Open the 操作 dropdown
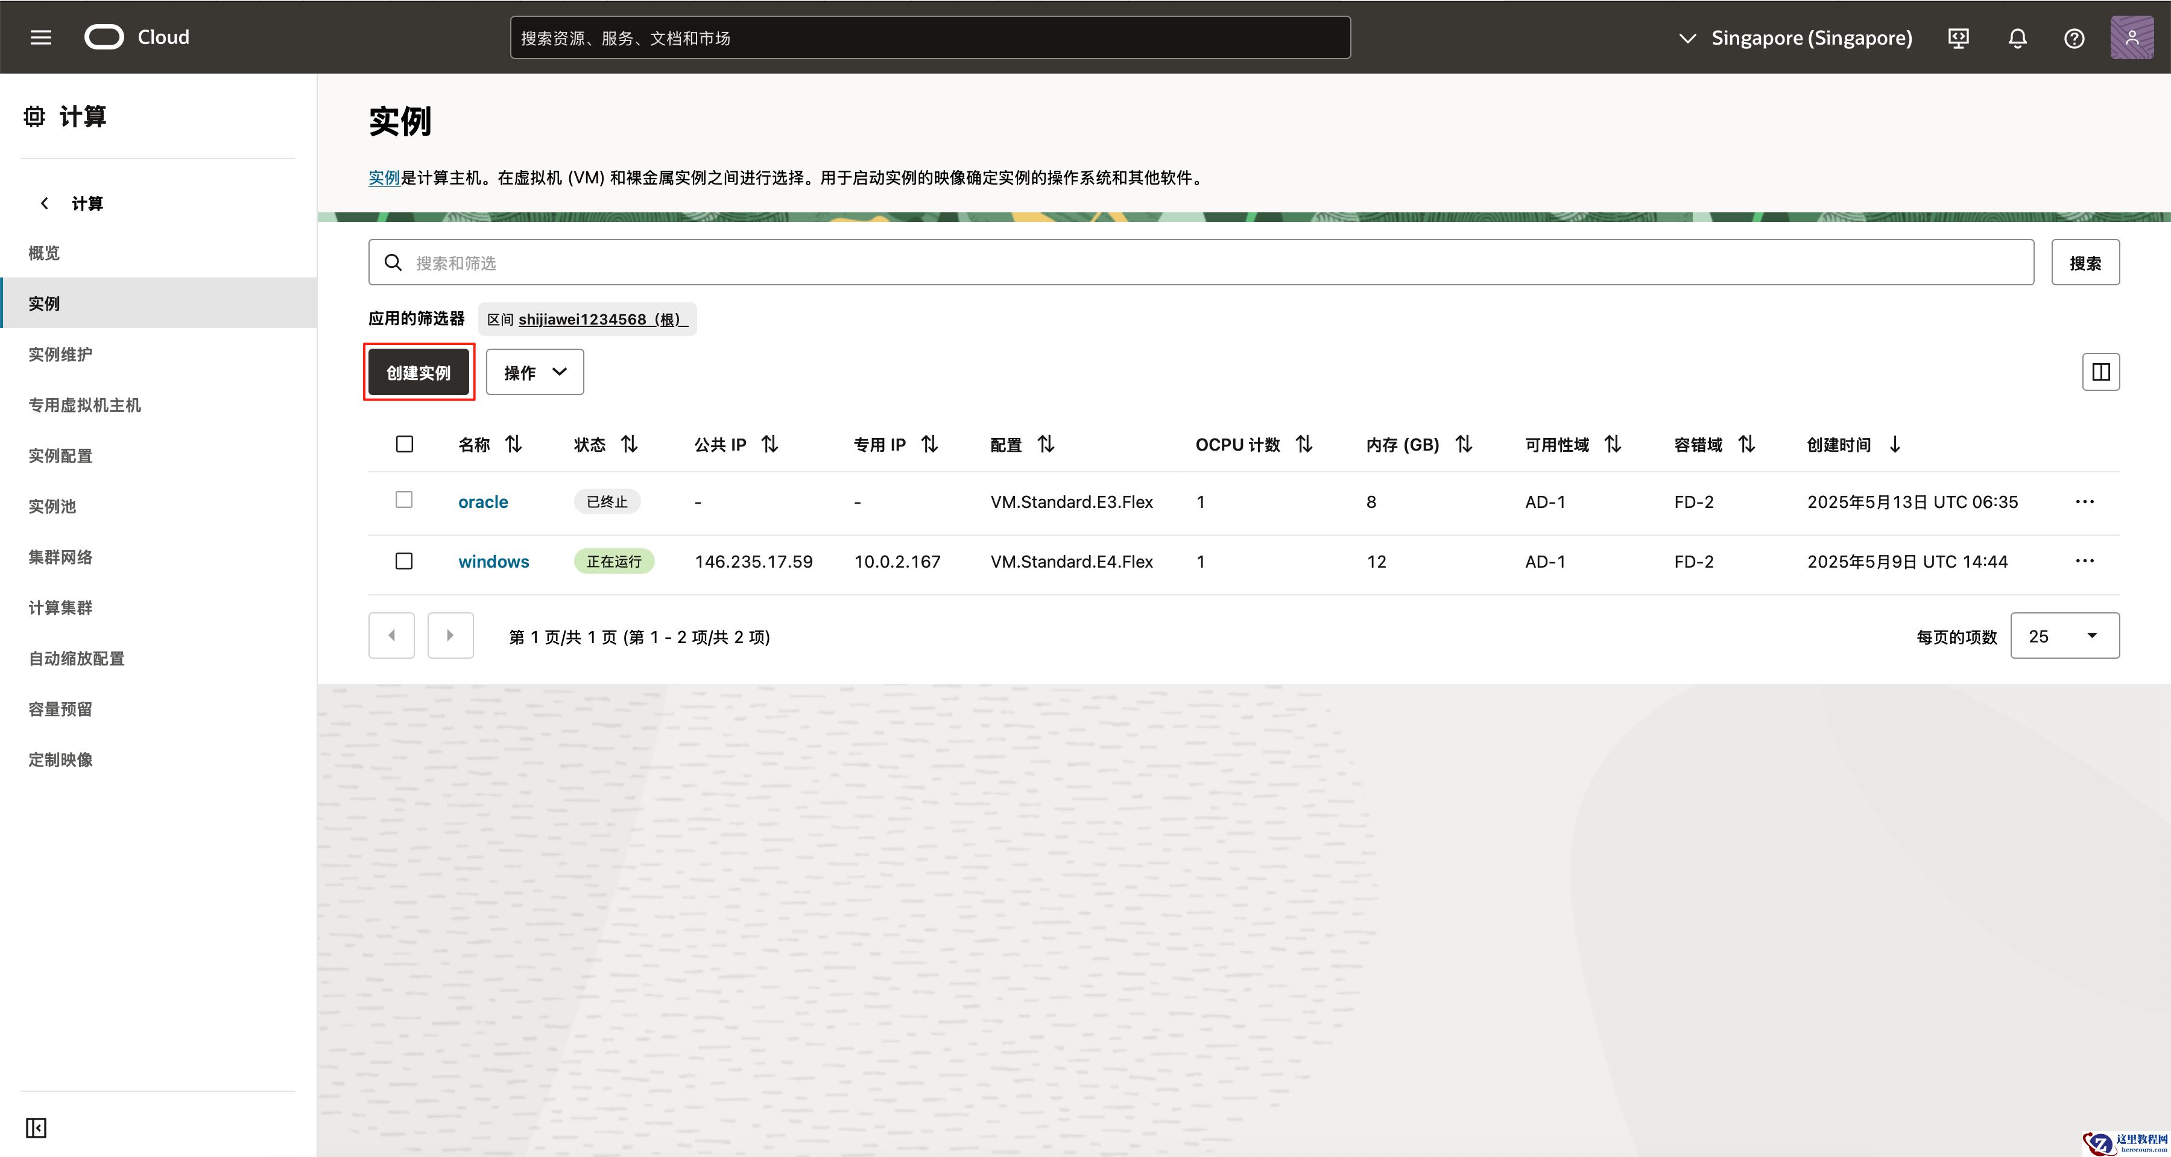 coord(534,371)
